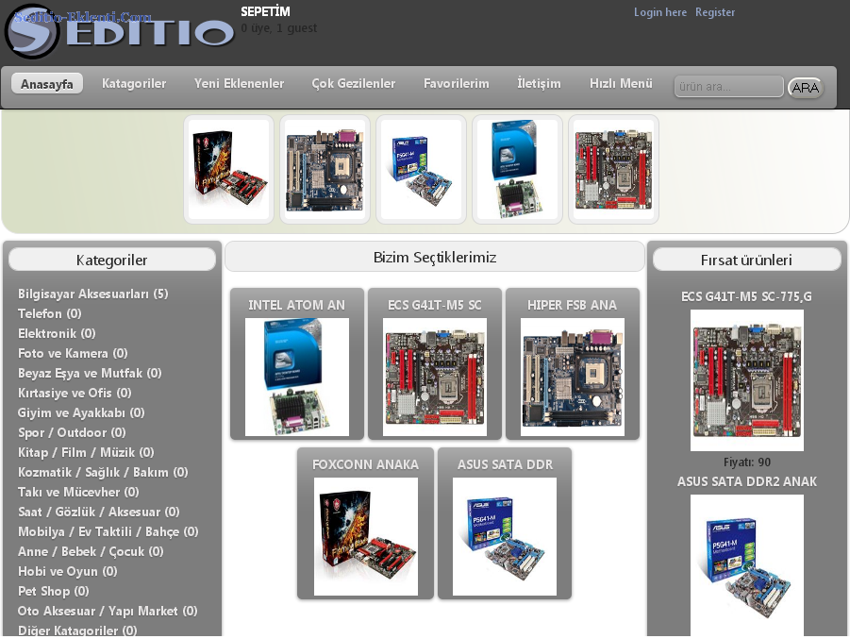Viewport: 850px width, 639px height.
Task: Click the Kategoriler panel header
Action: [x=112, y=260]
